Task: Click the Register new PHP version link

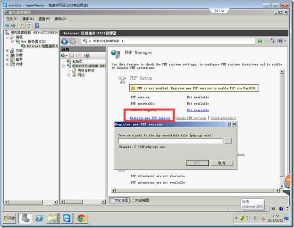Action: (x=150, y=118)
